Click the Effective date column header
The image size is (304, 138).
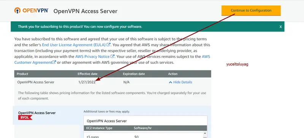click(x=87, y=74)
